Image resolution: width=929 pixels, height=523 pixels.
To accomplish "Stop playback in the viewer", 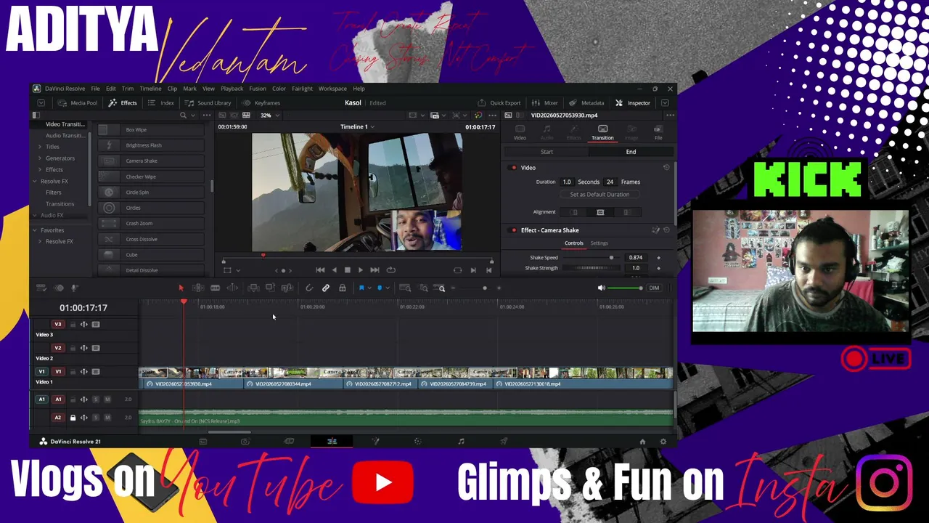I will (347, 270).
